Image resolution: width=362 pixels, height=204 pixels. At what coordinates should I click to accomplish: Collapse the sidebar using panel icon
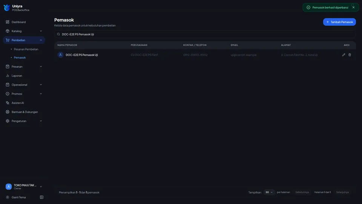click(x=41, y=197)
